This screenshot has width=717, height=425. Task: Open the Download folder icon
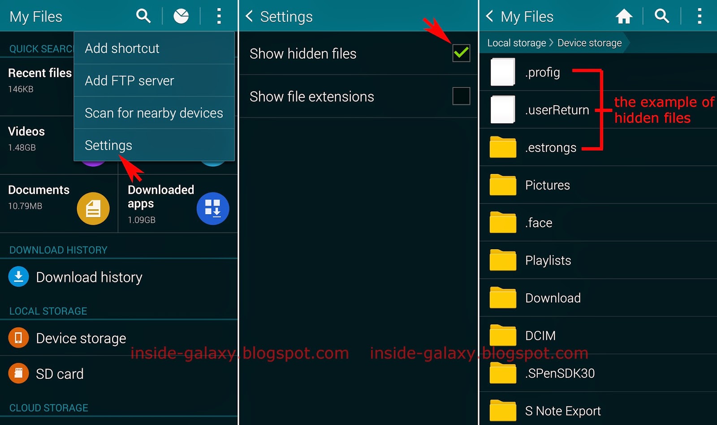click(503, 298)
